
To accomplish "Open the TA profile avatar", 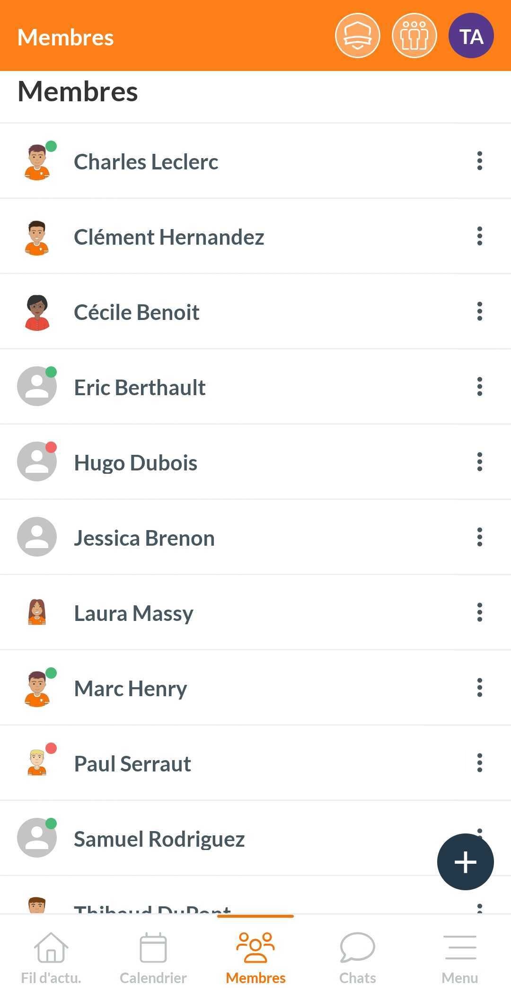I will point(471,36).
